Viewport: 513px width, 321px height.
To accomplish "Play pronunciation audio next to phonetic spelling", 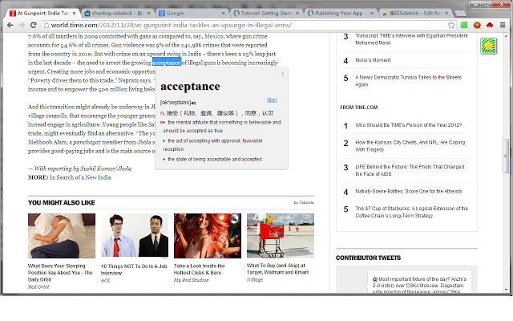I will click(x=194, y=104).
